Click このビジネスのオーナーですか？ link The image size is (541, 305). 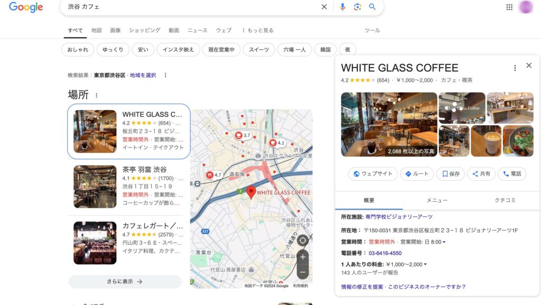[x=427, y=286]
